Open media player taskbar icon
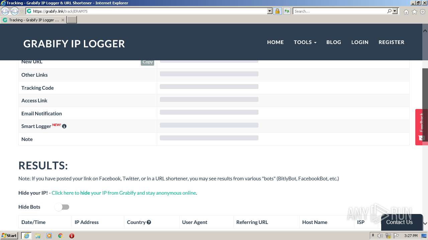428x240 pixels. click(x=49, y=236)
